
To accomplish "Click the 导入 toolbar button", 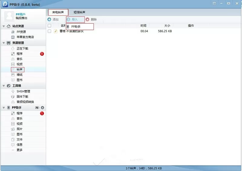I will (x=75, y=20).
